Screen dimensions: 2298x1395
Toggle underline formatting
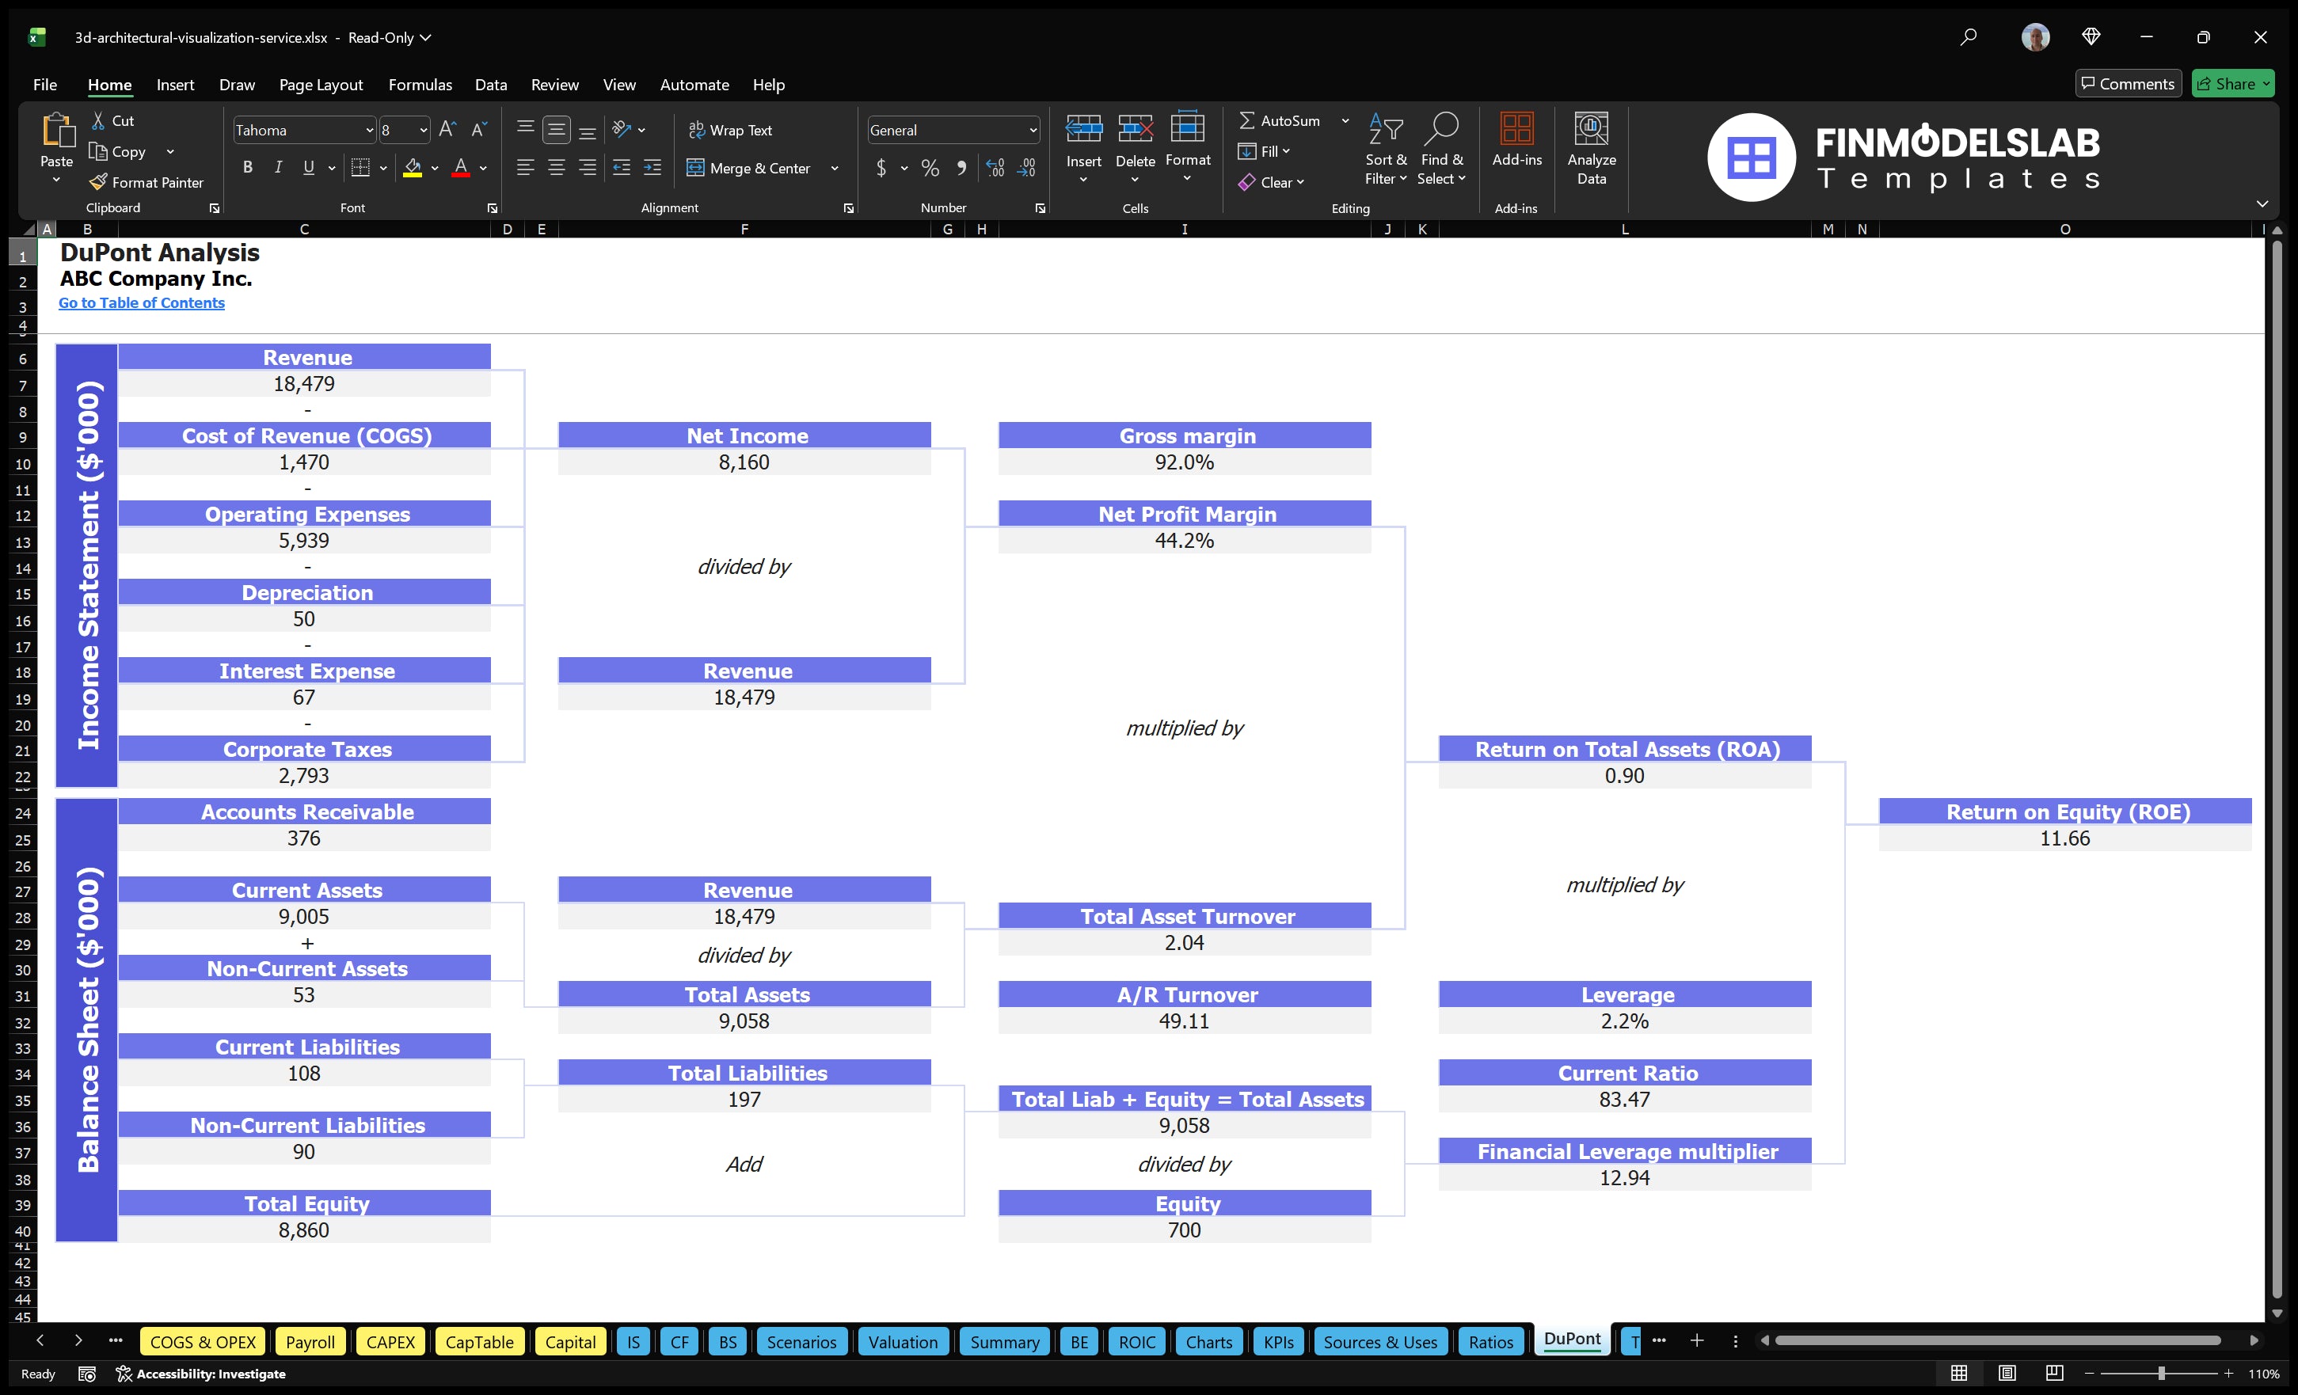click(x=308, y=167)
